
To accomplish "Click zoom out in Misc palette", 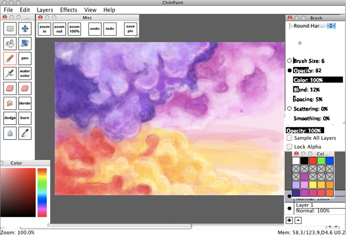I will point(59,29).
